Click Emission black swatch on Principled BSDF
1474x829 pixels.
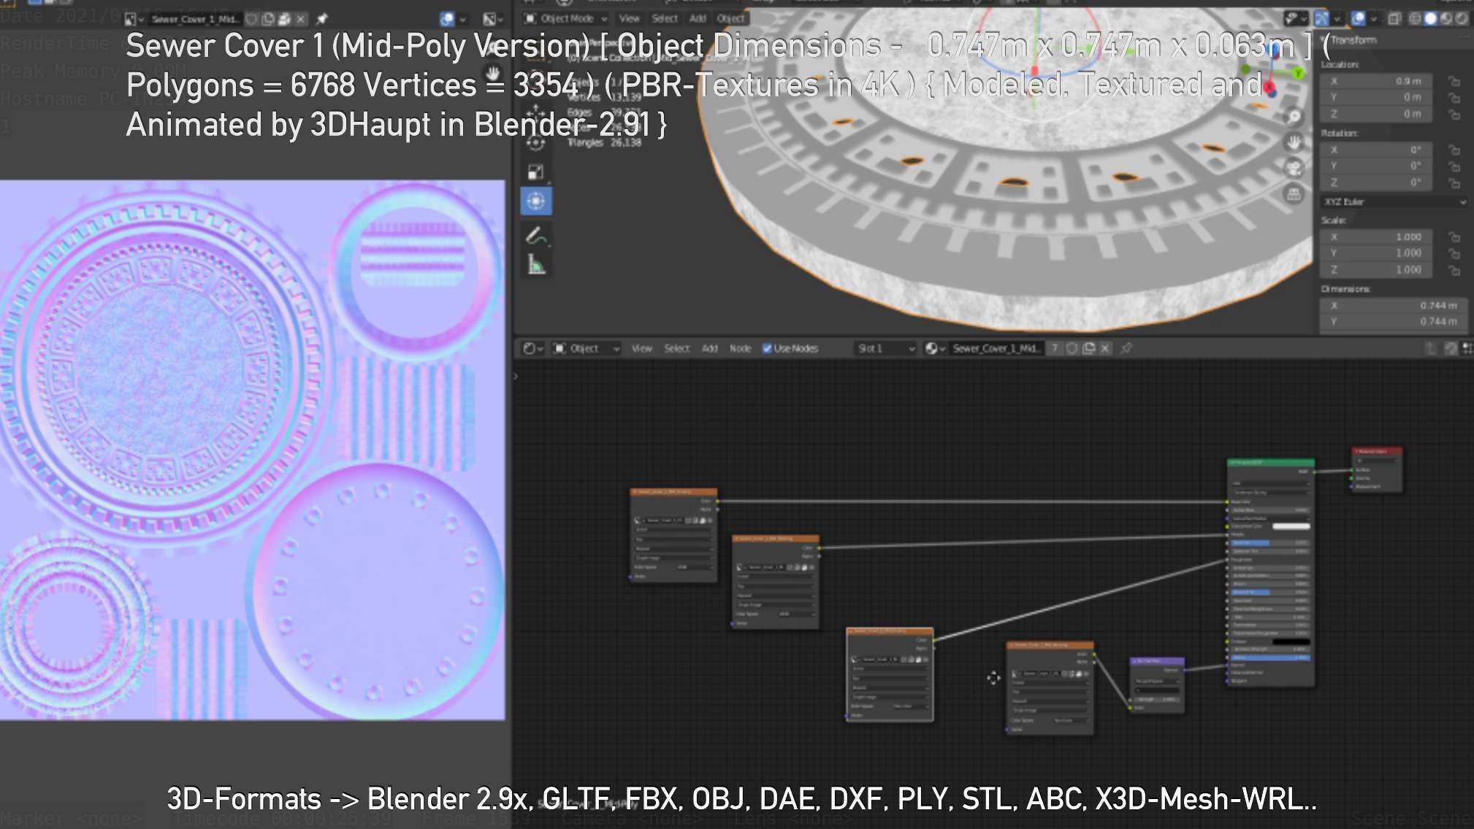pyautogui.click(x=1291, y=641)
